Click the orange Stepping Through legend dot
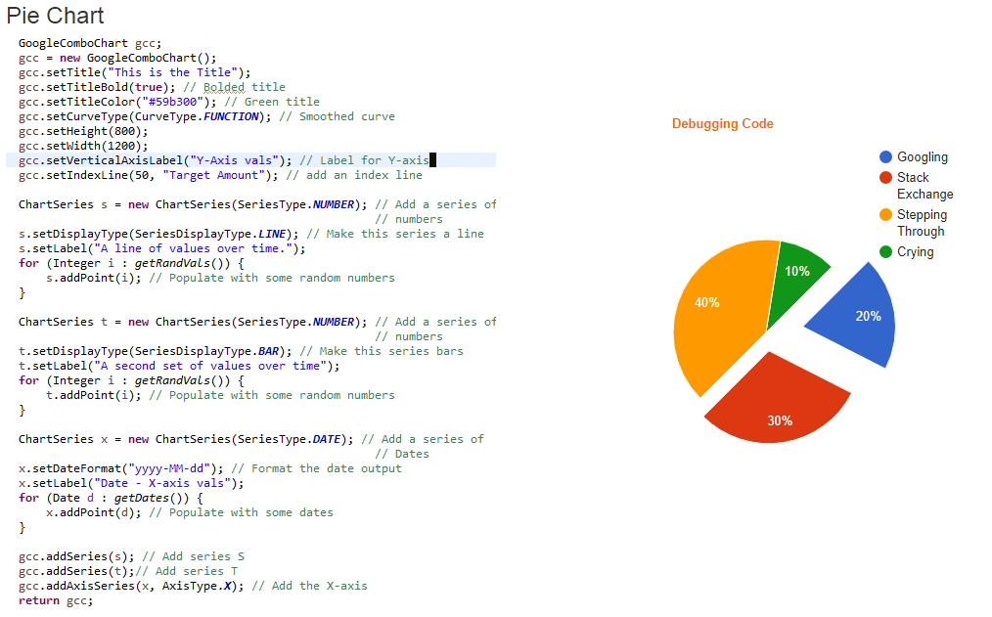992x617 pixels. (x=885, y=214)
